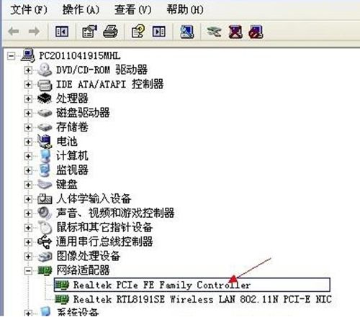Collapse the PC2011041915MHL root node
360x317 pixels.
coord(11,56)
